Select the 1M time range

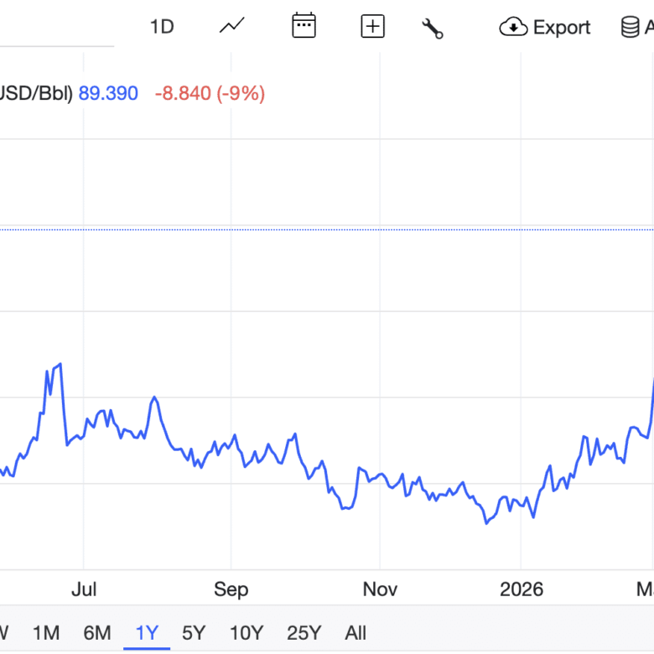pos(46,632)
